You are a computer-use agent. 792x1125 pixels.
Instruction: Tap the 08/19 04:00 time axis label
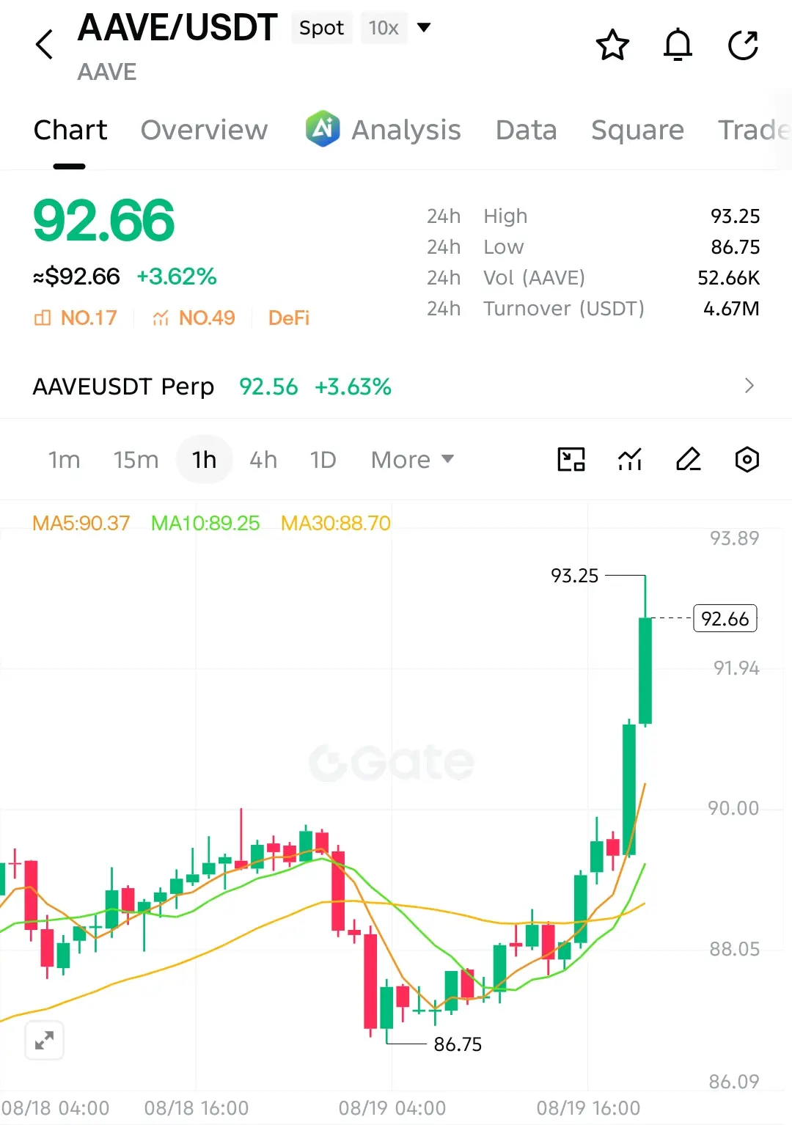[392, 1107]
